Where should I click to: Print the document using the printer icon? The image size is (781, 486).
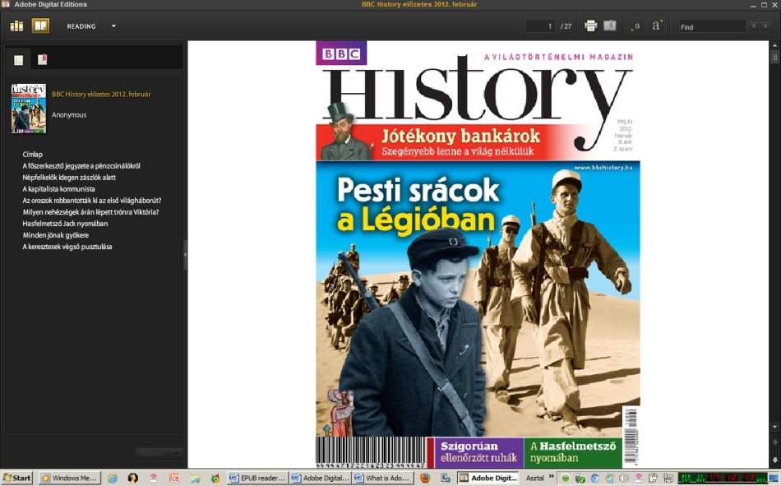click(591, 26)
